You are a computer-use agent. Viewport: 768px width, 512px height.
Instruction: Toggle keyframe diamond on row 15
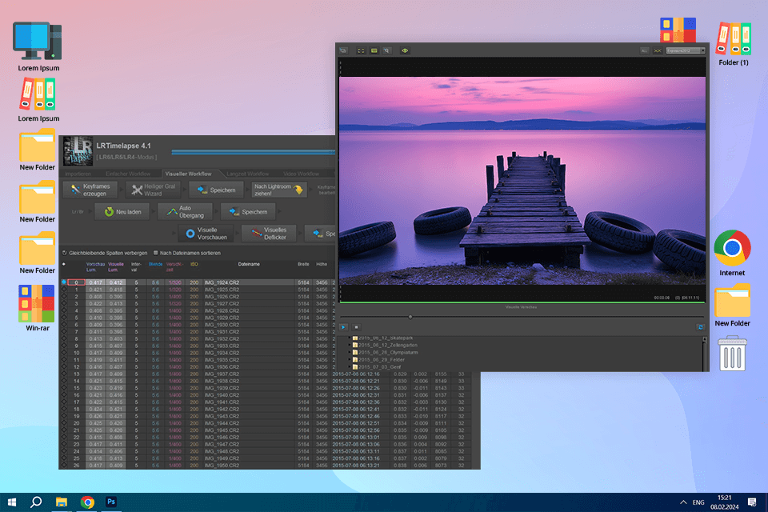click(x=64, y=388)
